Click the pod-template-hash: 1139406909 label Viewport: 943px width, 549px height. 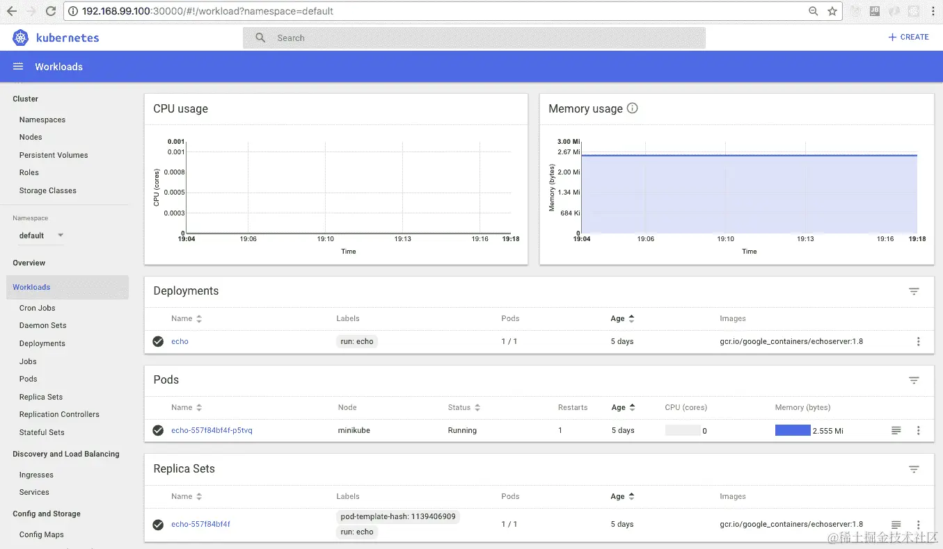pyautogui.click(x=398, y=517)
